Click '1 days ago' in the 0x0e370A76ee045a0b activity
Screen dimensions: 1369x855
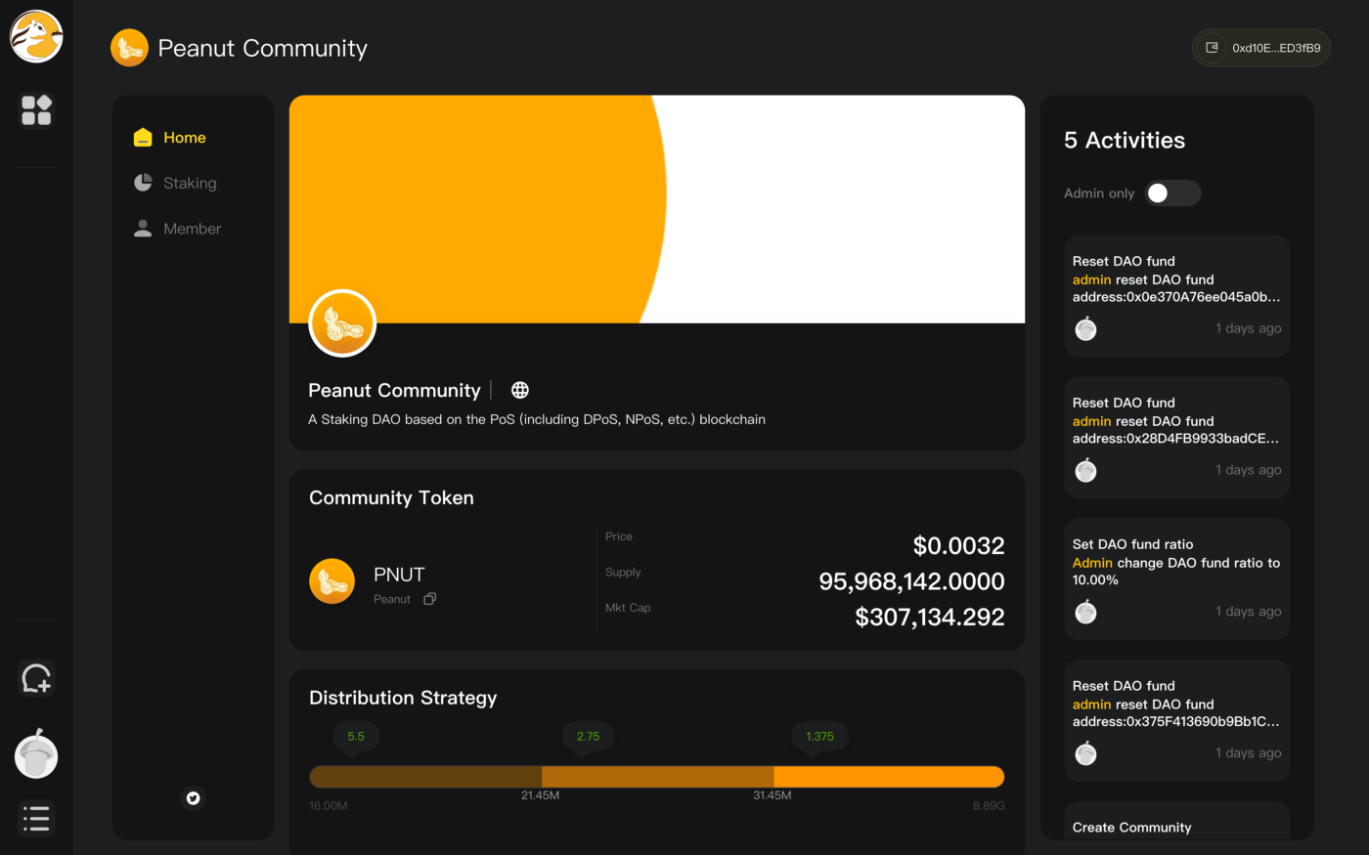coord(1249,328)
